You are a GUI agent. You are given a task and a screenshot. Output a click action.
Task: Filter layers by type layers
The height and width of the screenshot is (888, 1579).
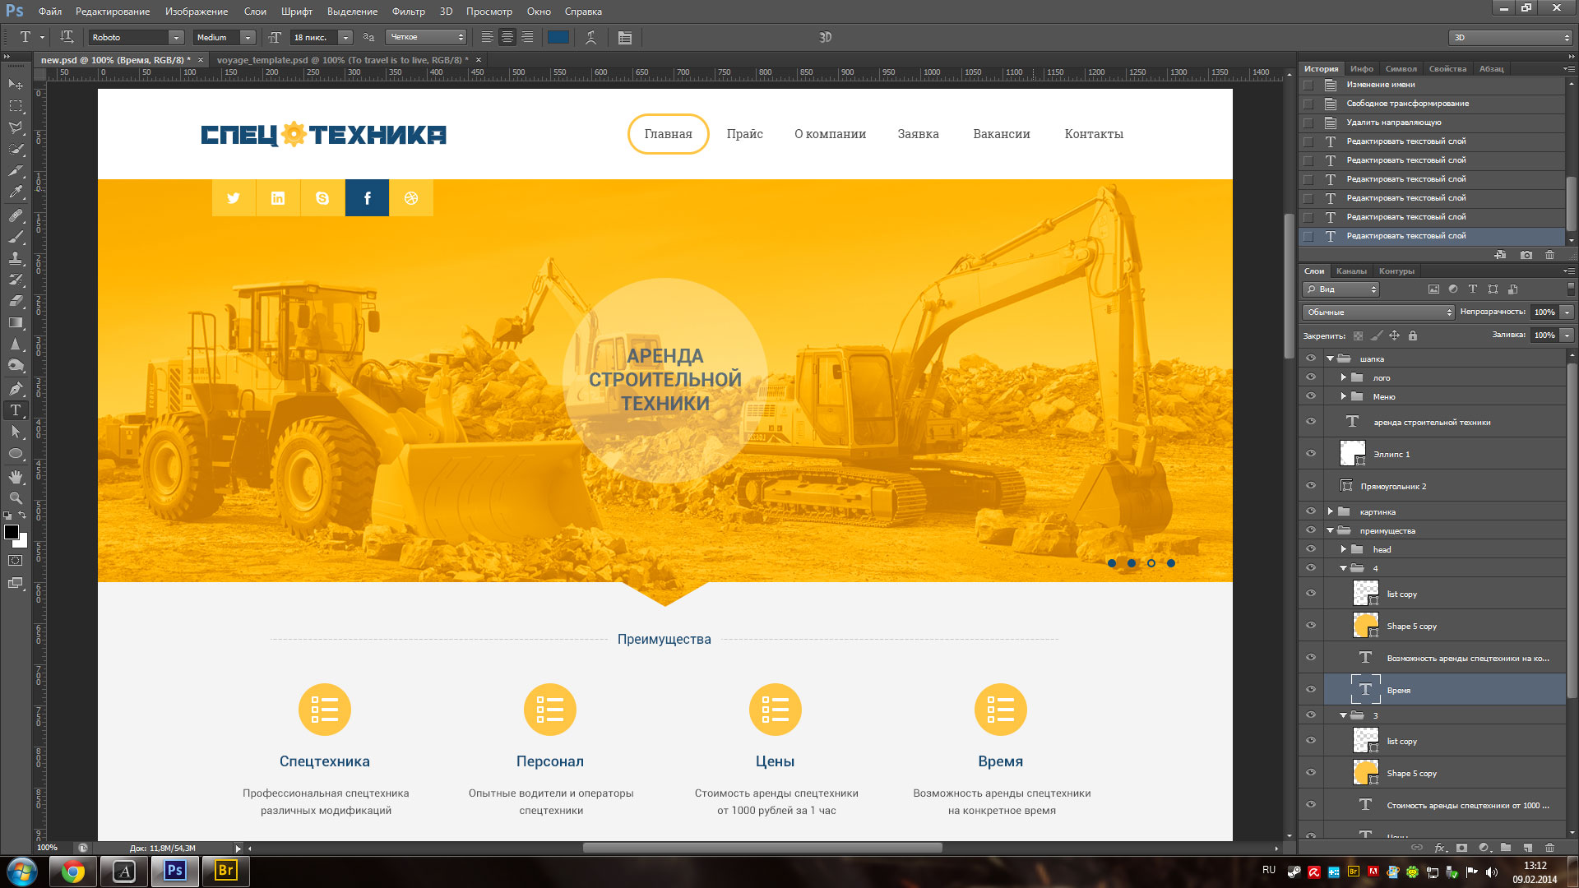coord(1473,289)
